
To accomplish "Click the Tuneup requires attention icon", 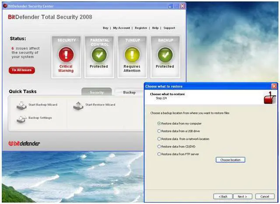I will [132, 55].
